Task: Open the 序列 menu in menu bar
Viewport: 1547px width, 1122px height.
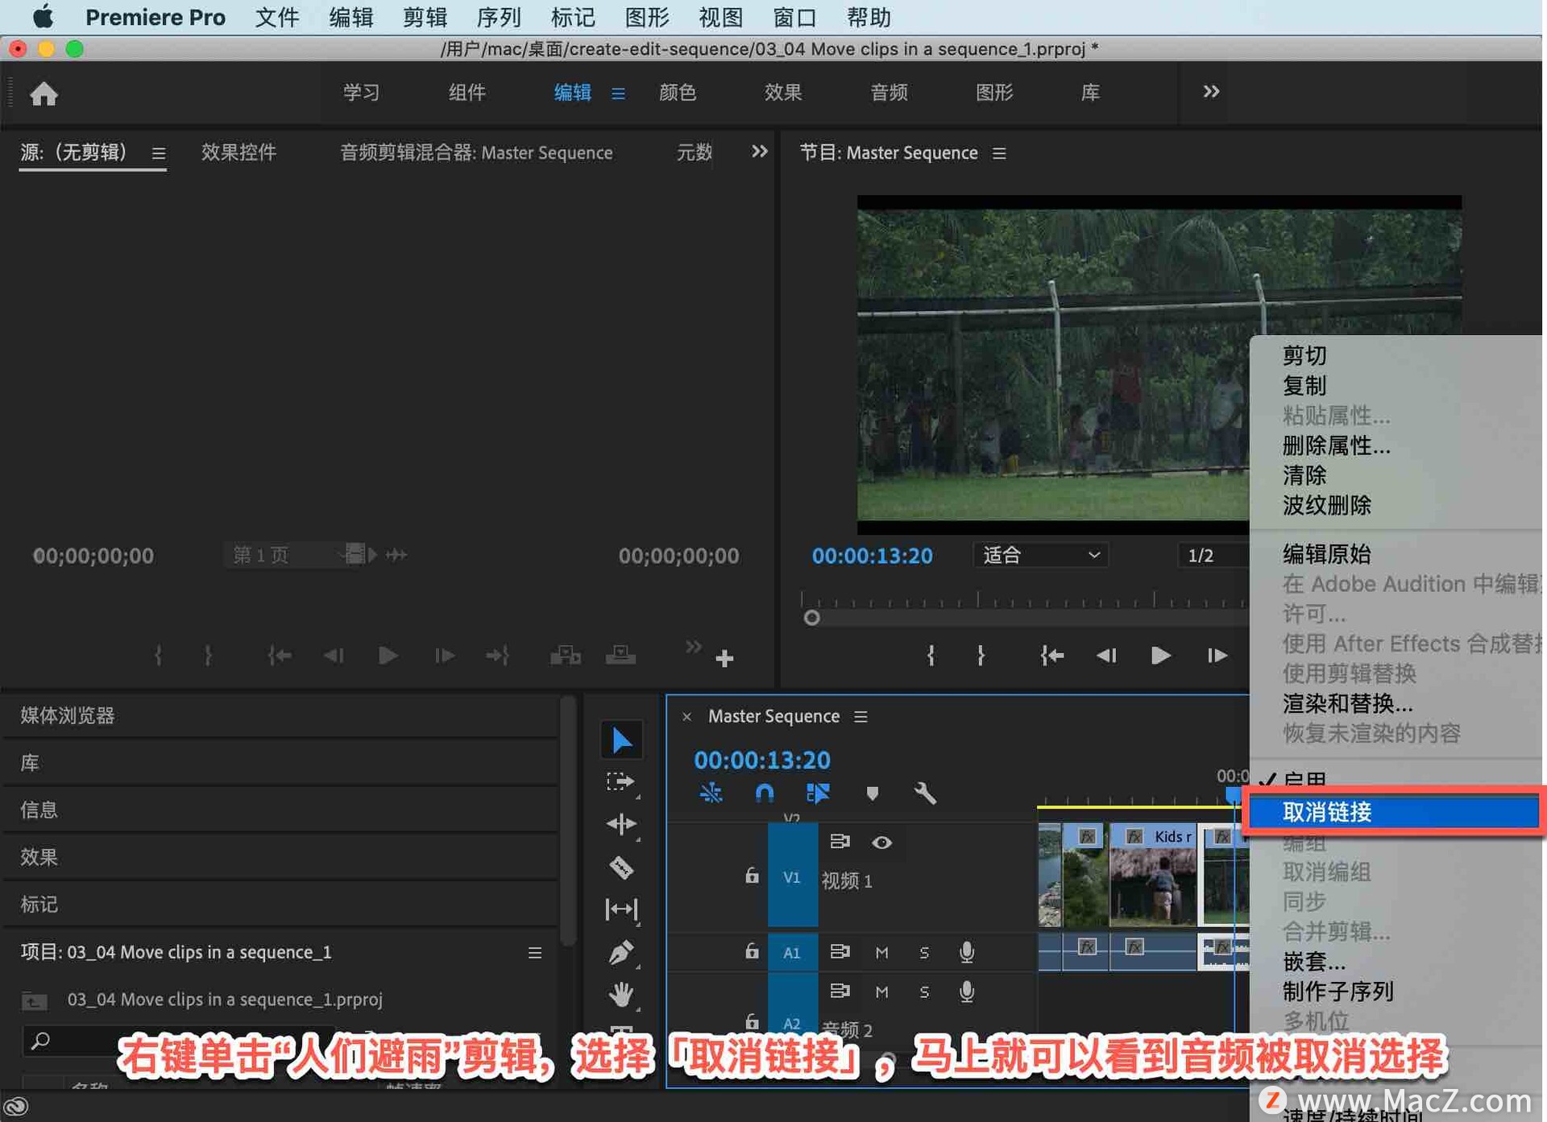Action: (x=499, y=17)
